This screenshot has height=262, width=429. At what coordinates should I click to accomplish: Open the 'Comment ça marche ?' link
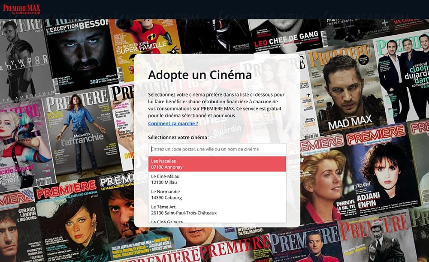pos(173,123)
